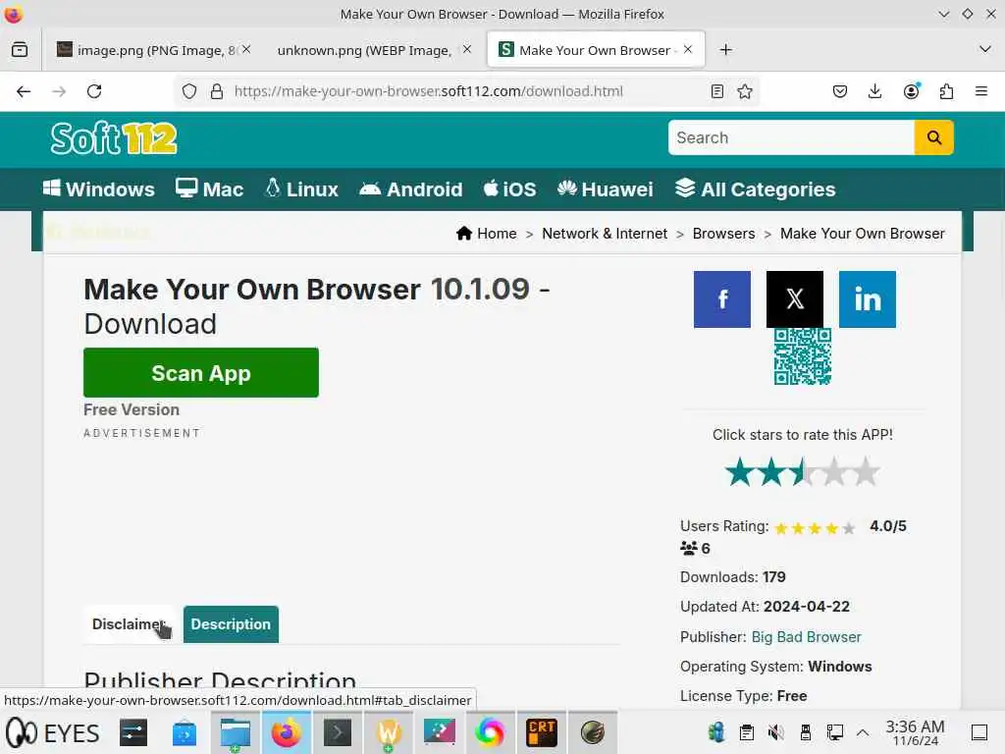Expand hidden system tray icons arrow
The image size is (1005, 754).
click(x=863, y=732)
